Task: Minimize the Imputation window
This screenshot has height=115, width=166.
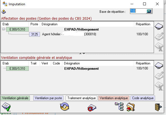Action: [132, 4]
